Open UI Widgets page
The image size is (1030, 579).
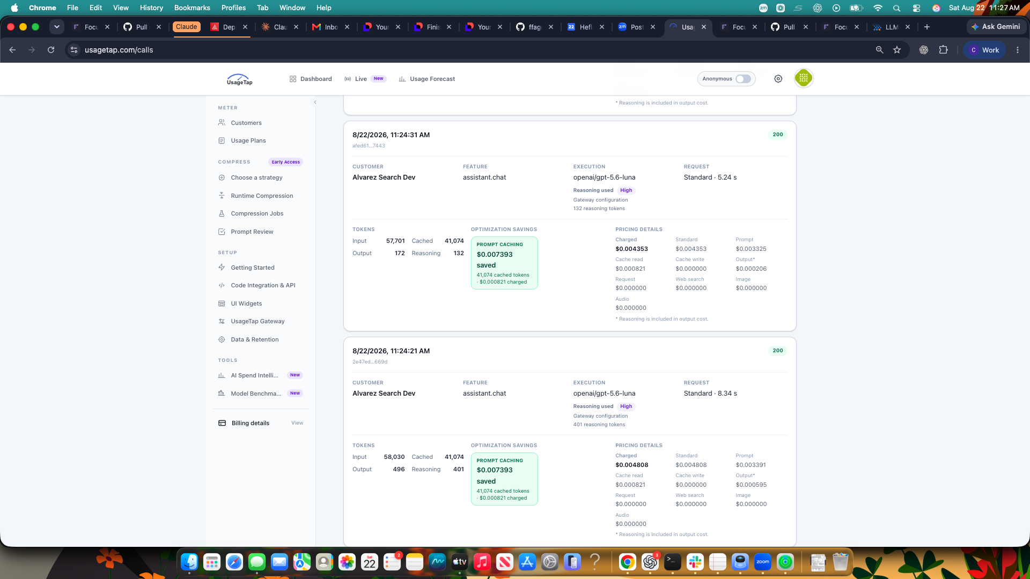pos(246,303)
